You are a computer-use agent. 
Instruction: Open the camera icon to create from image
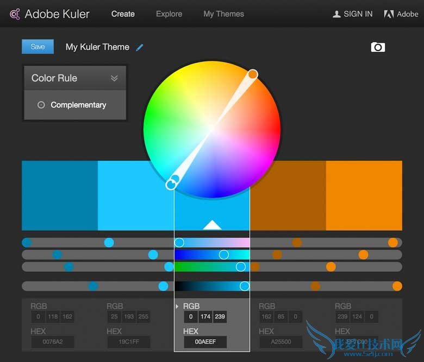(378, 47)
